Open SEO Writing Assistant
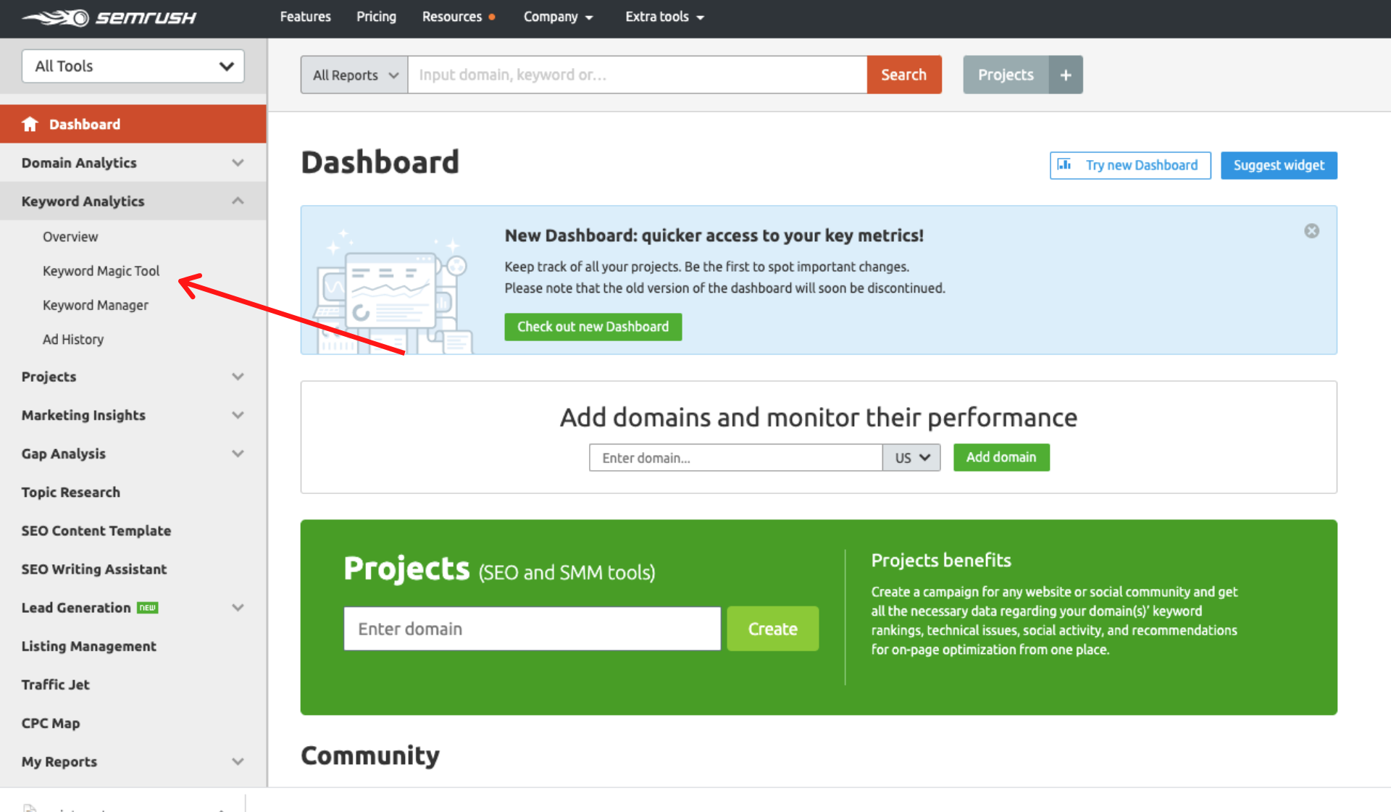 click(x=94, y=569)
